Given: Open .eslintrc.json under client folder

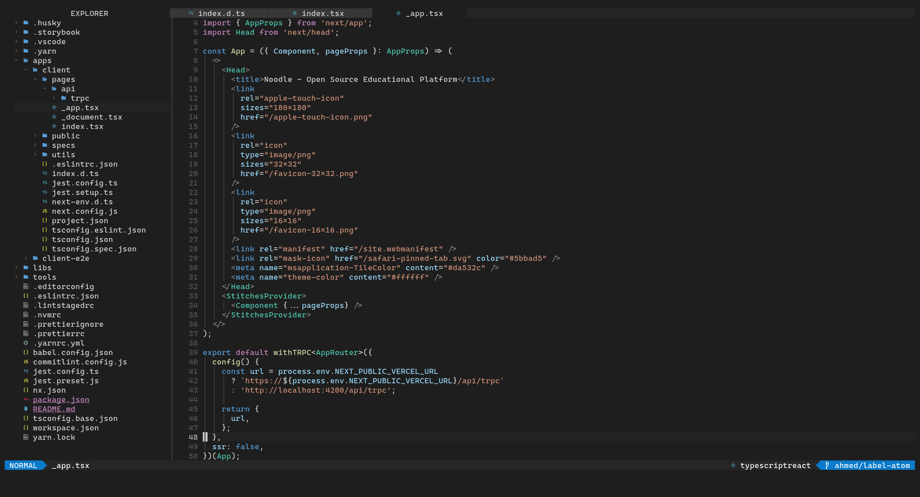Looking at the screenshot, I should [x=85, y=164].
